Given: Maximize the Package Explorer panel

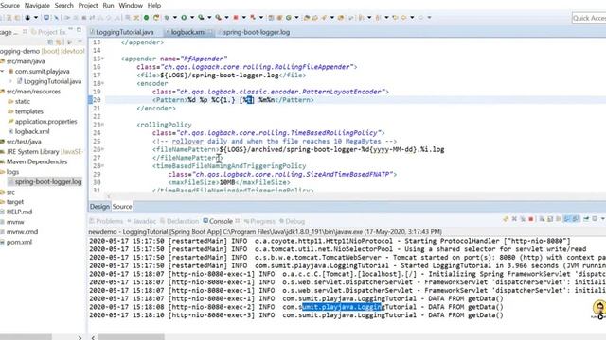Looking at the screenshot, I should 80,29.
